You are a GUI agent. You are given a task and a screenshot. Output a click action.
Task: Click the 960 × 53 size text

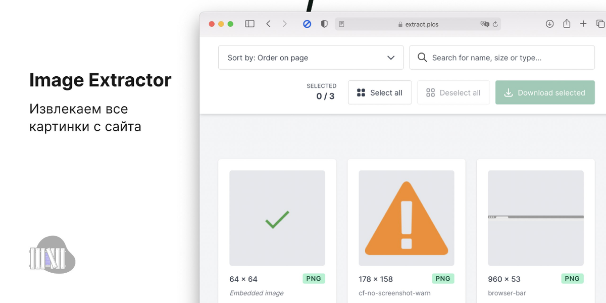point(504,279)
